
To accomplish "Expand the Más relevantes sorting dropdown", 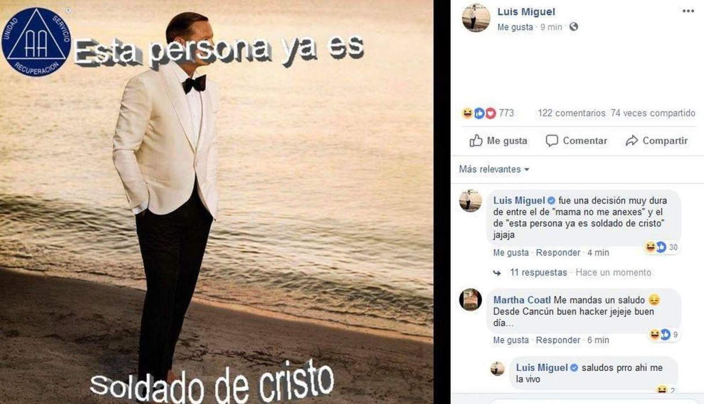I will 494,169.
